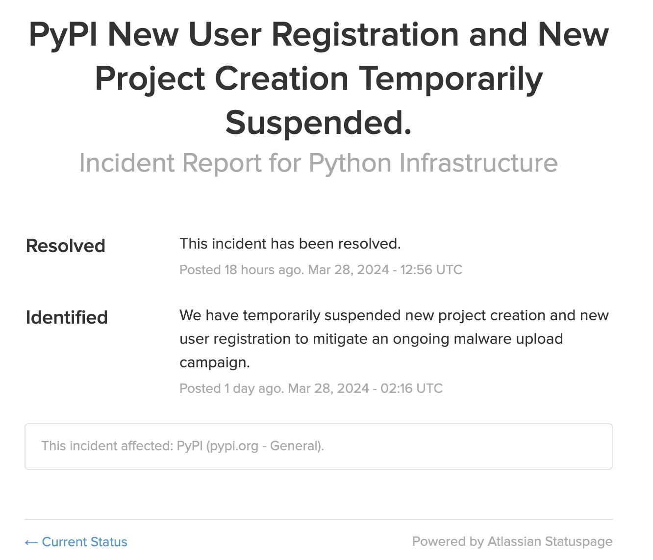Viewport: 653px width, 560px height.
Task: Click the '12:56 UTC' time
Action: [431, 270]
